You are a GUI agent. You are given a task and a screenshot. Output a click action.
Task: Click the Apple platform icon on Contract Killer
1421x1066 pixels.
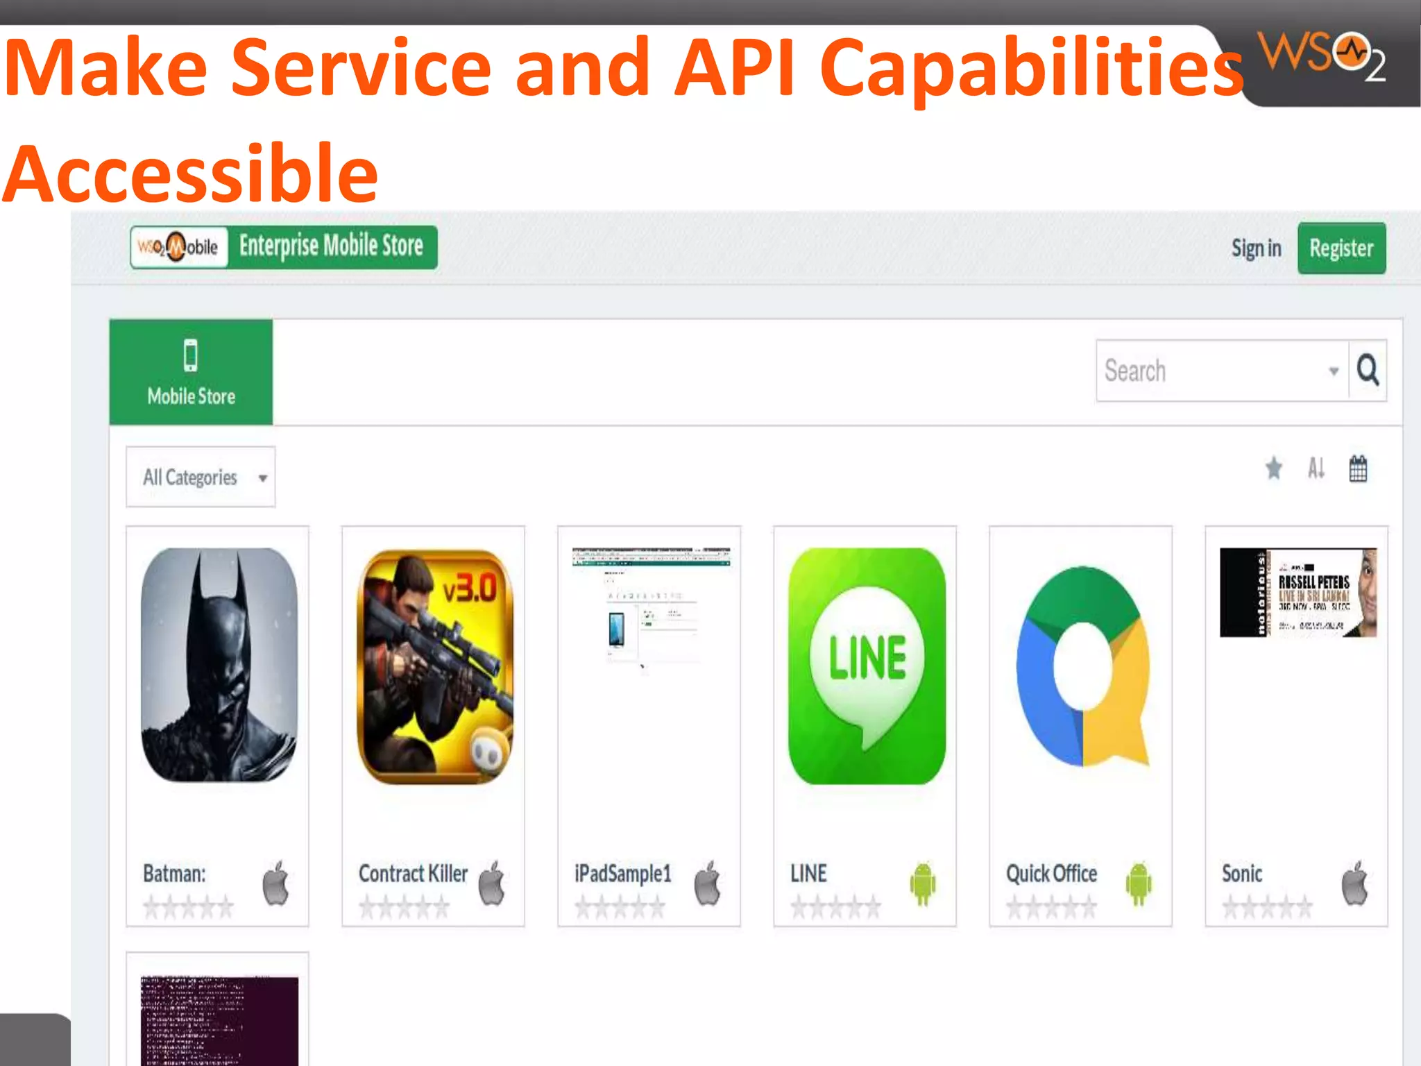(x=492, y=883)
